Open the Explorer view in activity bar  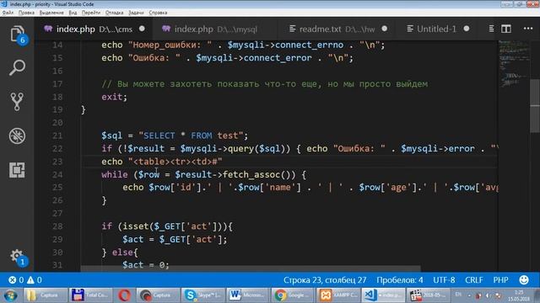(x=17, y=35)
